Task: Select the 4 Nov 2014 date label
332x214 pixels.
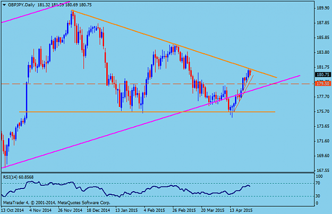Action: tap(41, 210)
